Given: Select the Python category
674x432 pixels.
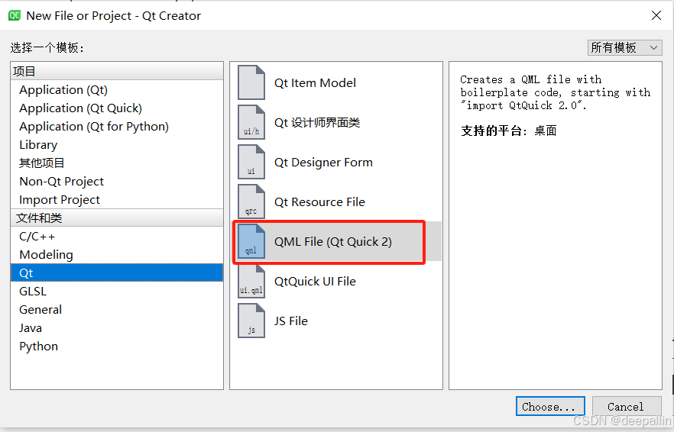Looking at the screenshot, I should [117, 346].
